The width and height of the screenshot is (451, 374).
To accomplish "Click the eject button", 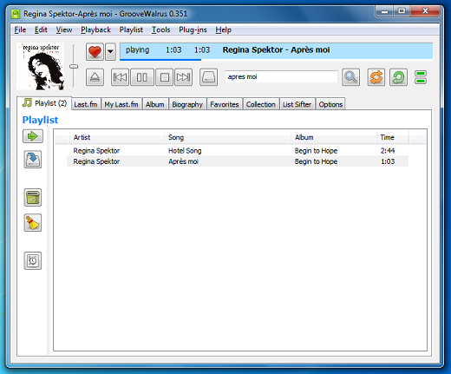I will coord(95,77).
